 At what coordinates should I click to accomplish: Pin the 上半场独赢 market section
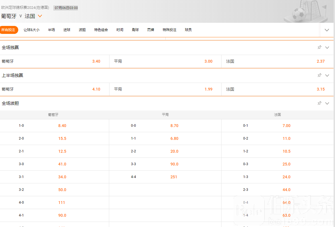click(x=319, y=75)
